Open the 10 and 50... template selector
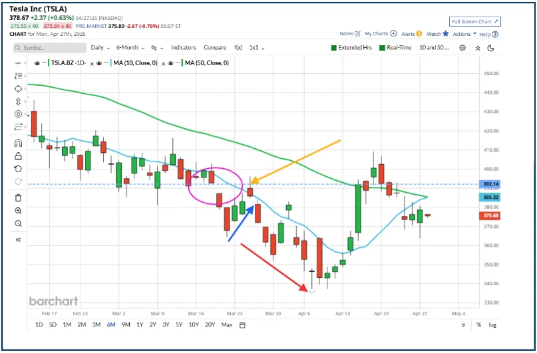This screenshot has height=353, width=537. pos(434,48)
